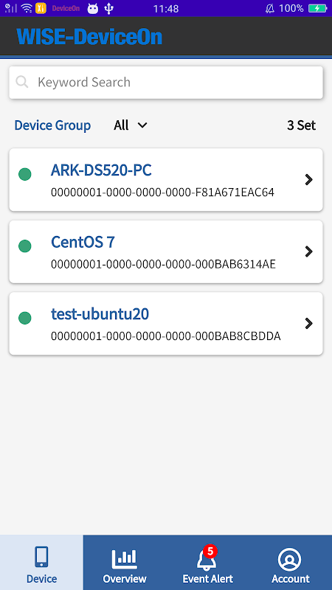Open CentOS 7 details chevron
Image resolution: width=332 pixels, height=590 pixels.
(308, 251)
